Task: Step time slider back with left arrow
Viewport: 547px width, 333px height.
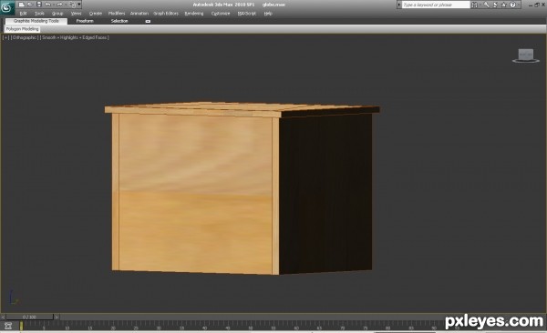Action: (3, 317)
